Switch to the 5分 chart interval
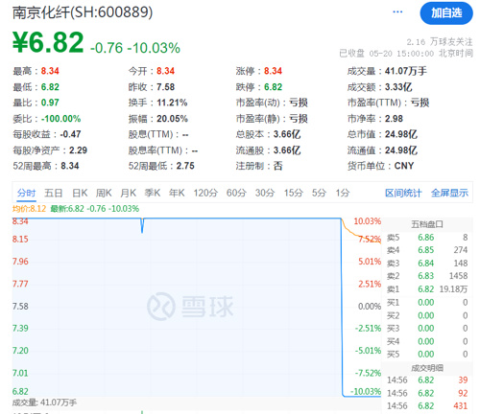Screen dimensions: 480x414 tap(319, 193)
